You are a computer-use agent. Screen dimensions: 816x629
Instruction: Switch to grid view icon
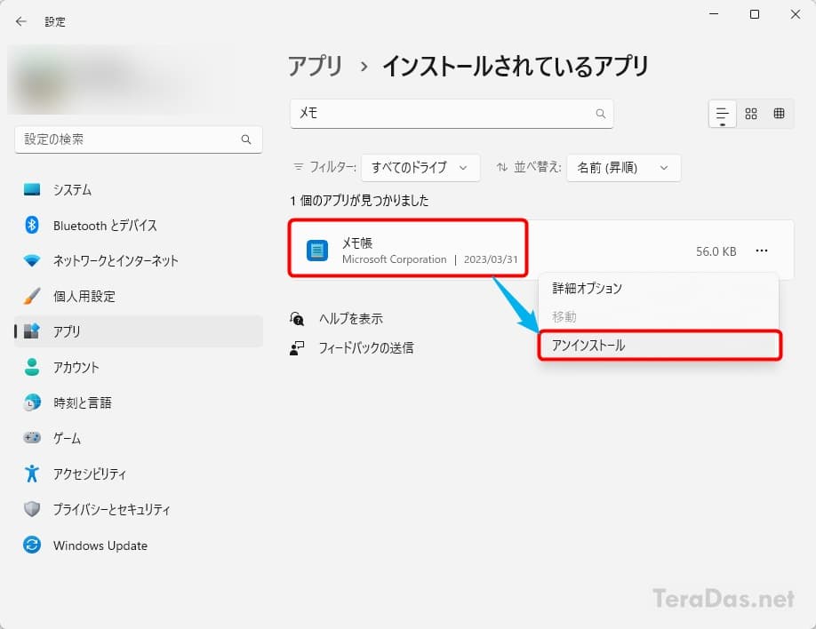coord(751,114)
